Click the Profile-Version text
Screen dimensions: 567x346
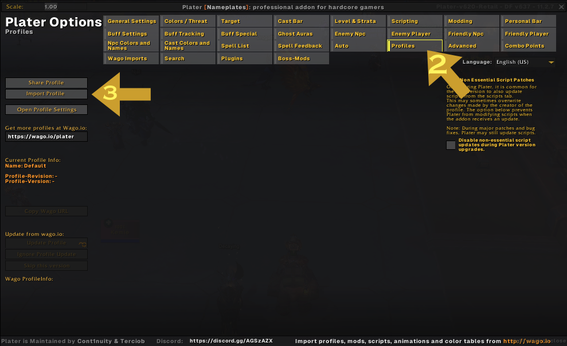[x=30, y=181]
